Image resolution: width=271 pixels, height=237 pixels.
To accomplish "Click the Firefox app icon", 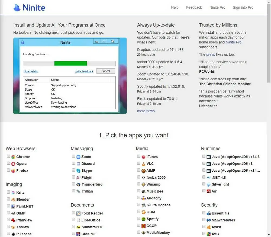I will pos(13,171).
